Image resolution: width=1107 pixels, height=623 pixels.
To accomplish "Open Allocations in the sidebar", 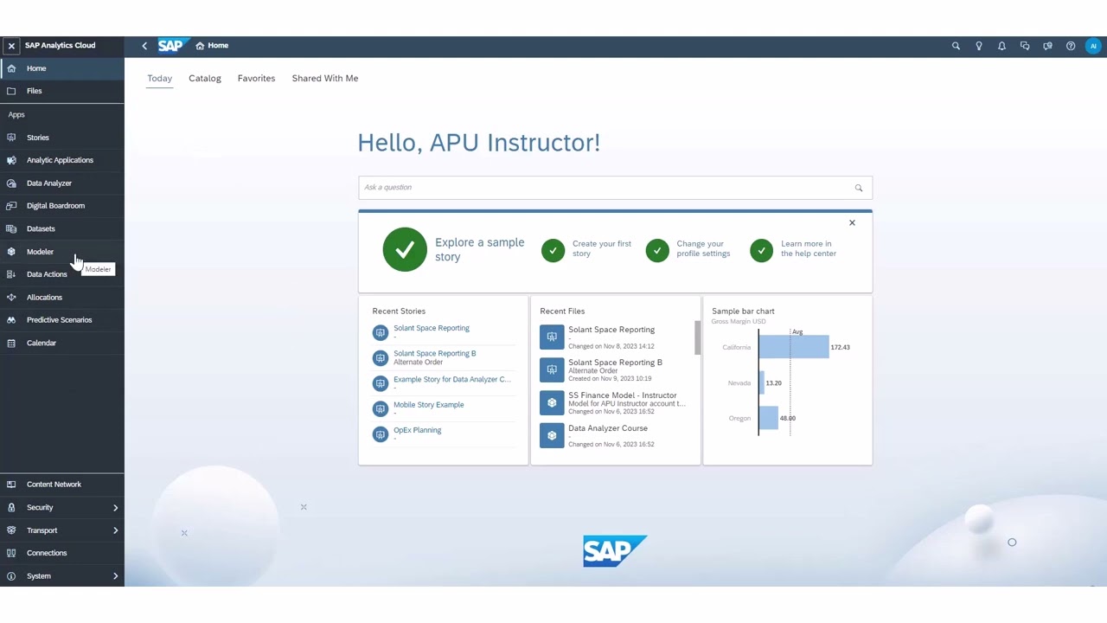I will click(62, 298).
